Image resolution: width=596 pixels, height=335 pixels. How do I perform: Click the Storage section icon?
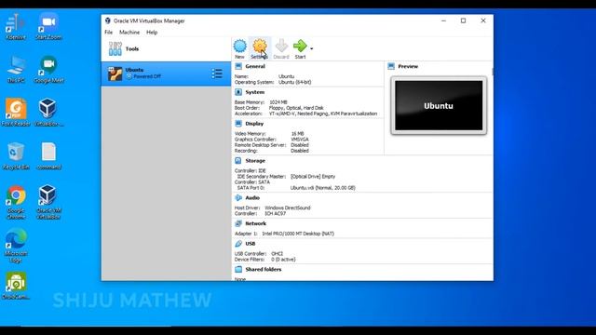pyautogui.click(x=238, y=161)
